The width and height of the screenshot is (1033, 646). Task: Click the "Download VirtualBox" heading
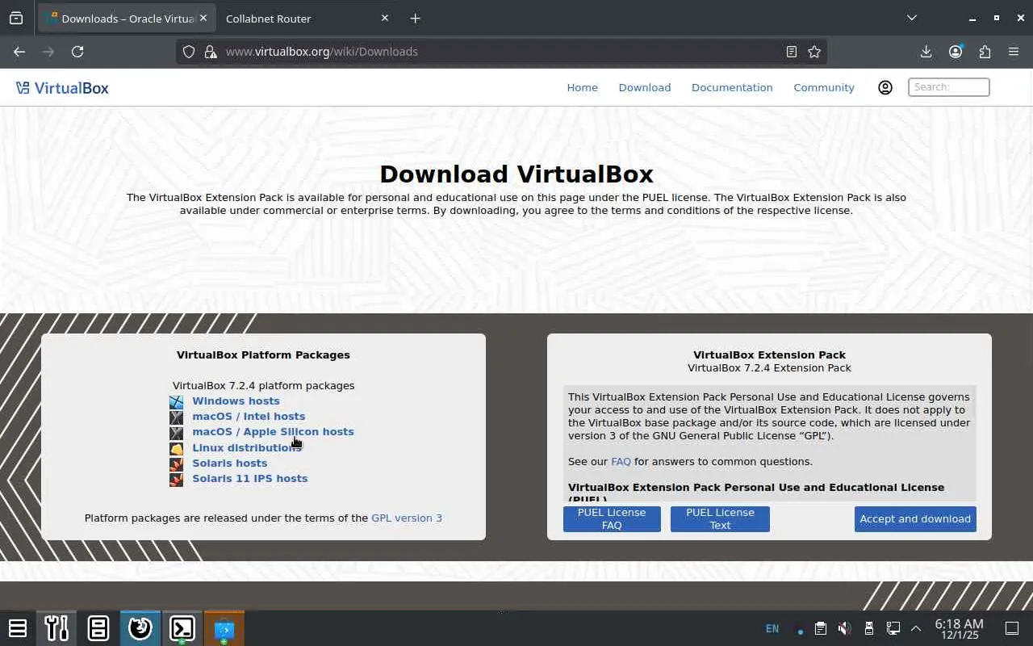point(516,174)
